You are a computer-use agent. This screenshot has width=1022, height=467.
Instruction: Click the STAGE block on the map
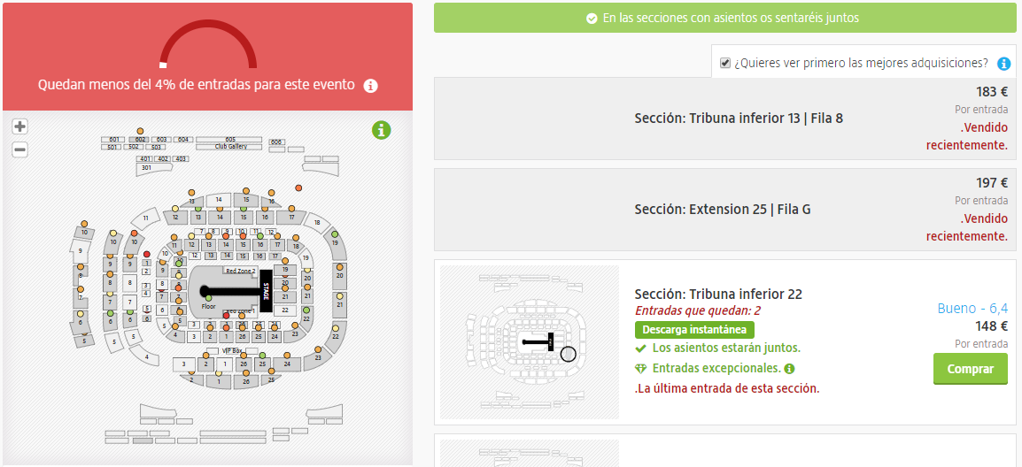[266, 291]
